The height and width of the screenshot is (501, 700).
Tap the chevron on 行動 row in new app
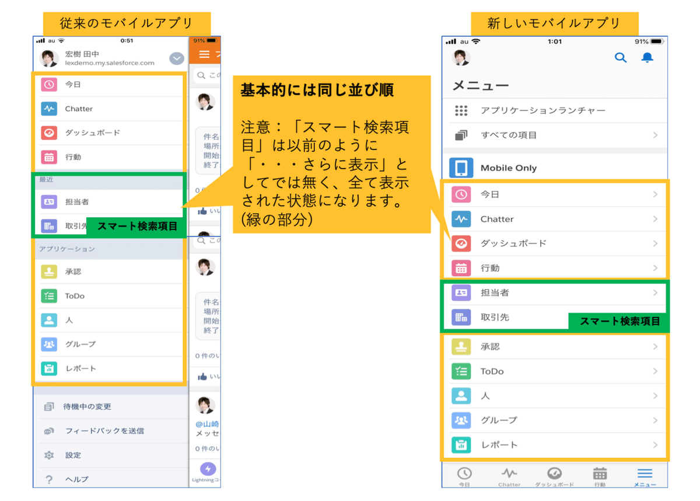[x=656, y=268]
